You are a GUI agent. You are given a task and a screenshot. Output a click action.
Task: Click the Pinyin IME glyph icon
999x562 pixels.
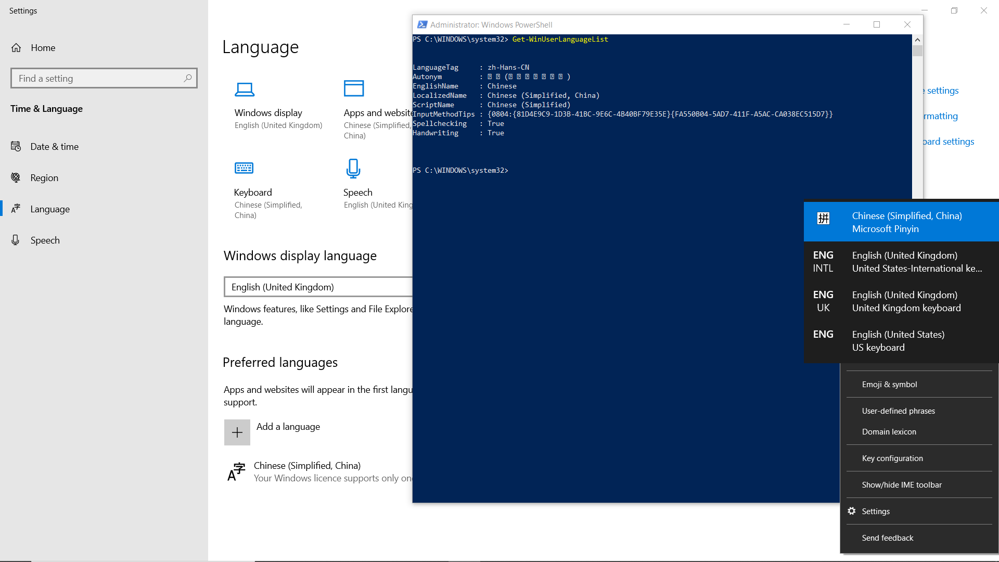[823, 219]
